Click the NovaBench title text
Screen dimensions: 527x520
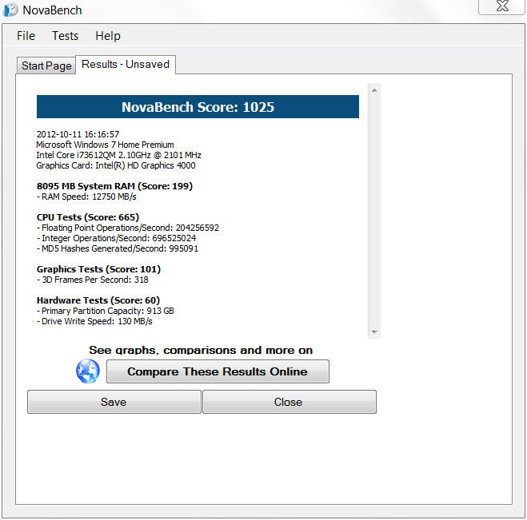[x=52, y=10]
